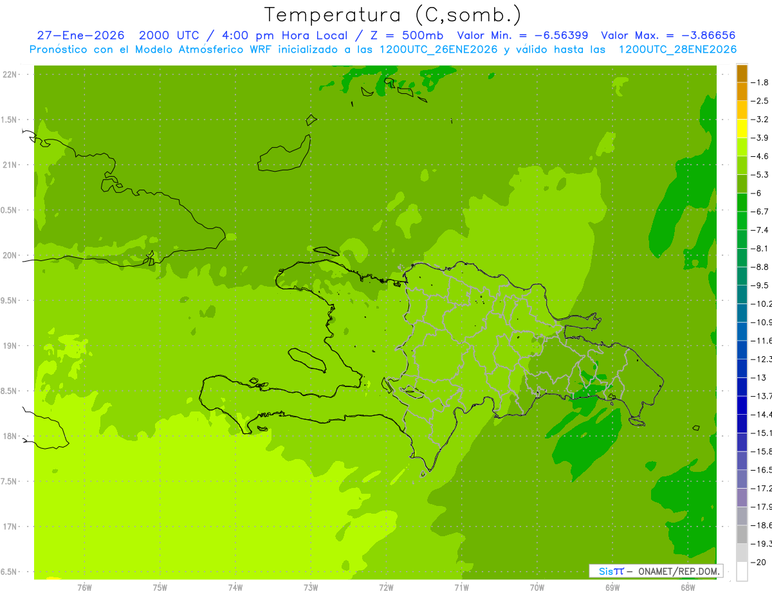Pick the green swatch between -6 and -6.7
This screenshot has height=596, width=772.
pyautogui.click(x=742, y=203)
